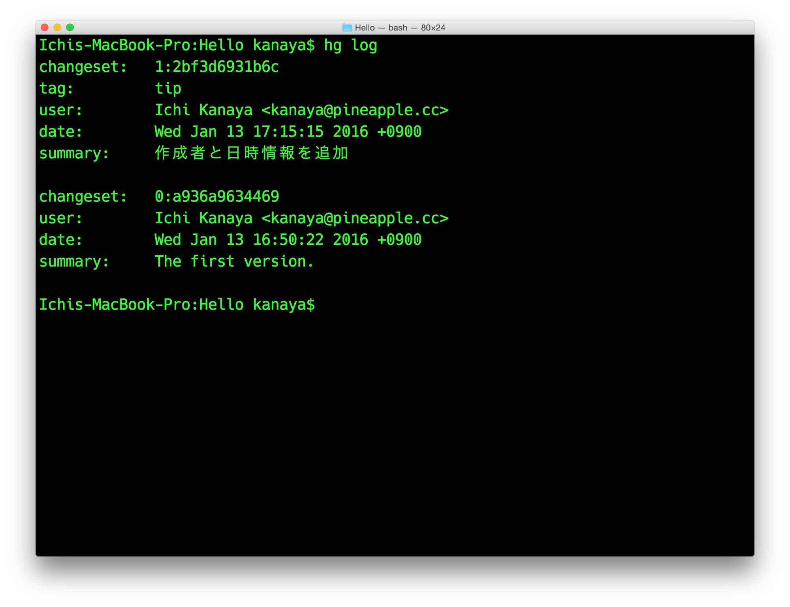790x607 pixels.
Task: Click the "The first version." summary text
Action: pos(234,261)
